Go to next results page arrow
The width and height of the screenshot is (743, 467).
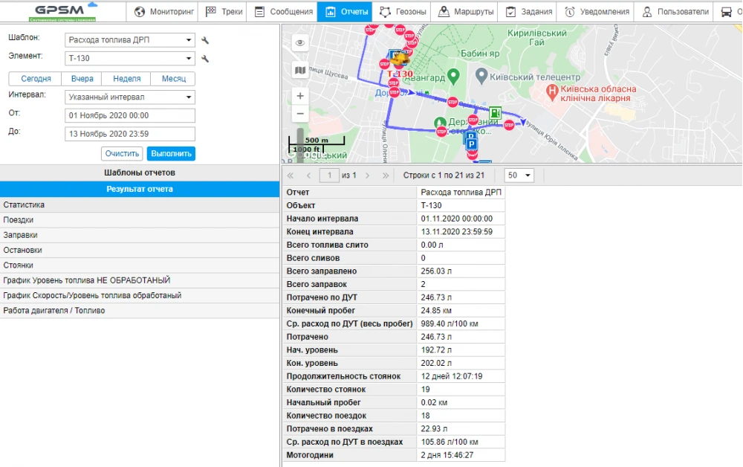coord(367,175)
